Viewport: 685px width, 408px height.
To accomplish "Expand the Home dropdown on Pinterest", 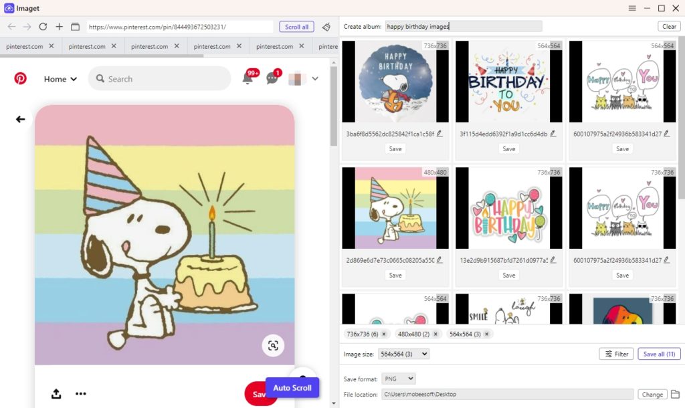I will [x=60, y=79].
